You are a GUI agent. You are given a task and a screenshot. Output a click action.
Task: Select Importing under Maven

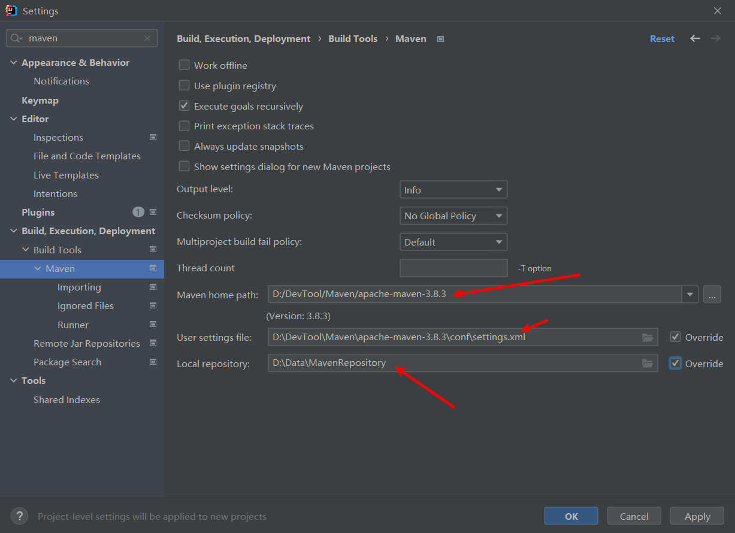[x=79, y=287]
